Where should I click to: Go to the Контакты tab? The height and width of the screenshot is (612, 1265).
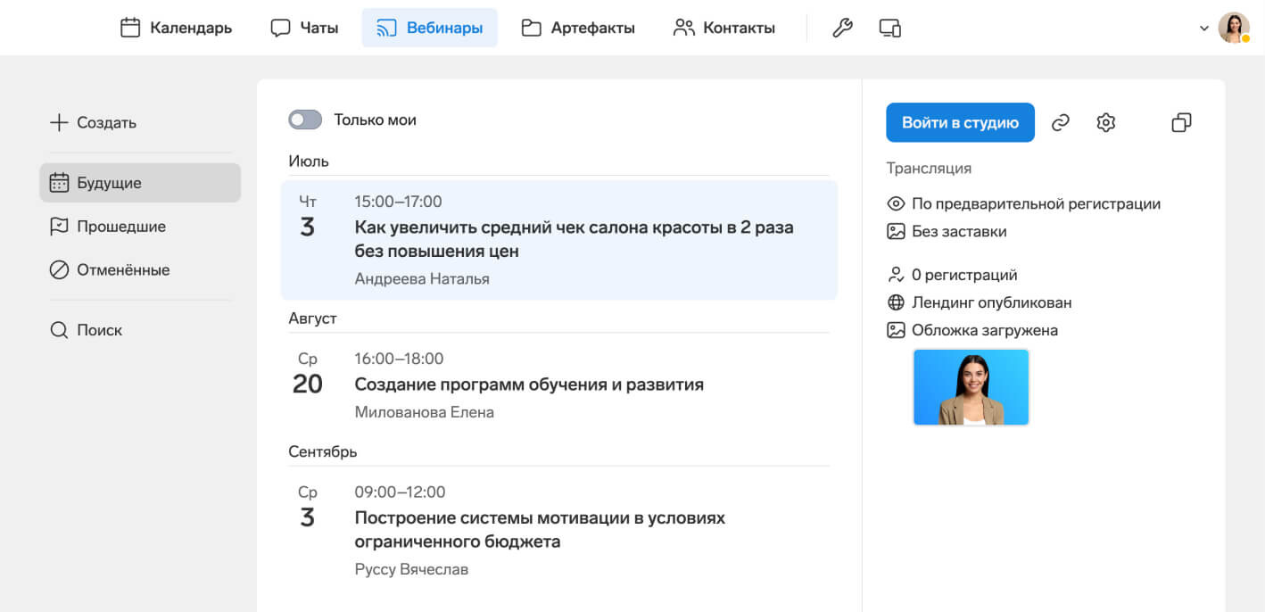pos(723,28)
